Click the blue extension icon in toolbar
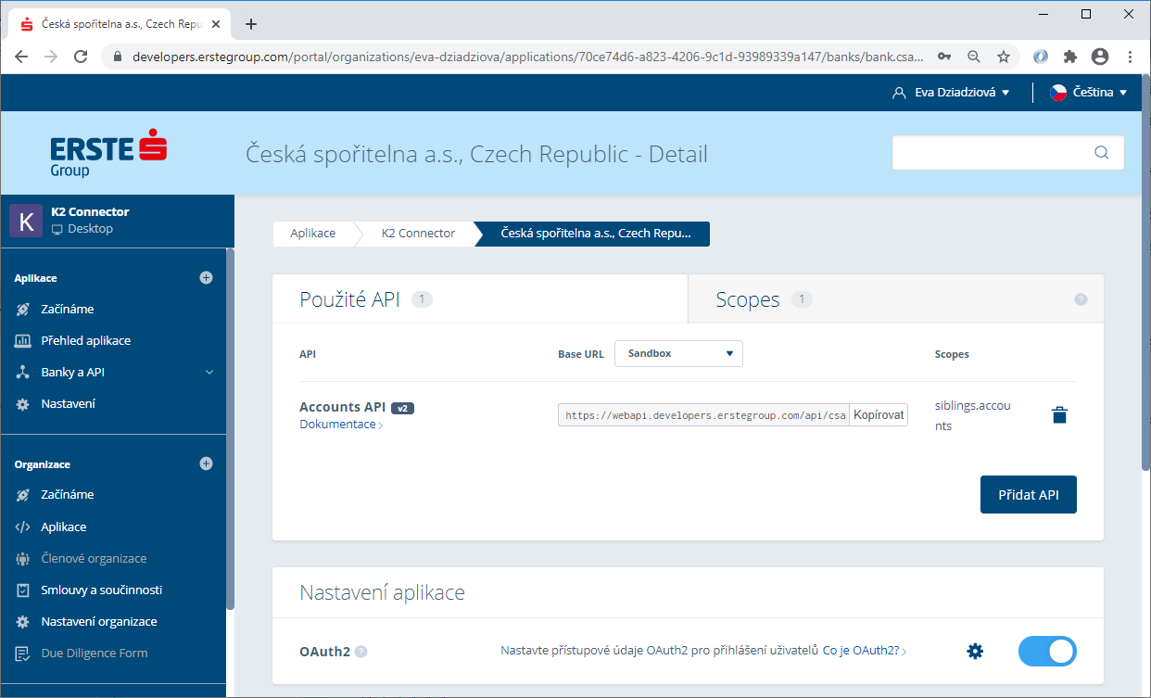This screenshot has width=1151, height=698. (1041, 57)
